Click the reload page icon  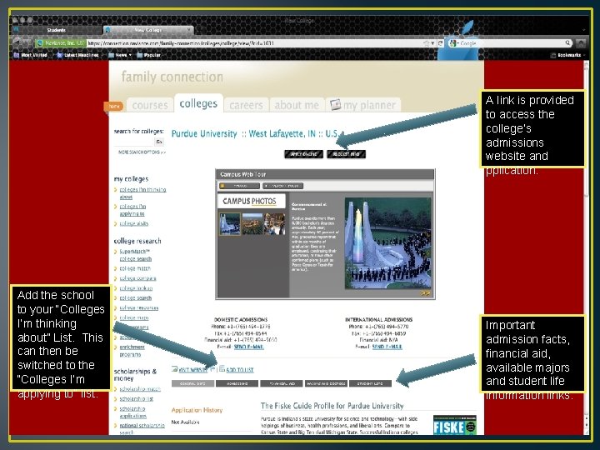pyautogui.click(x=441, y=43)
